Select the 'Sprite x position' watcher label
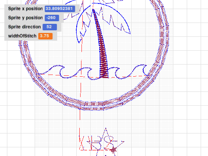 [26, 9]
